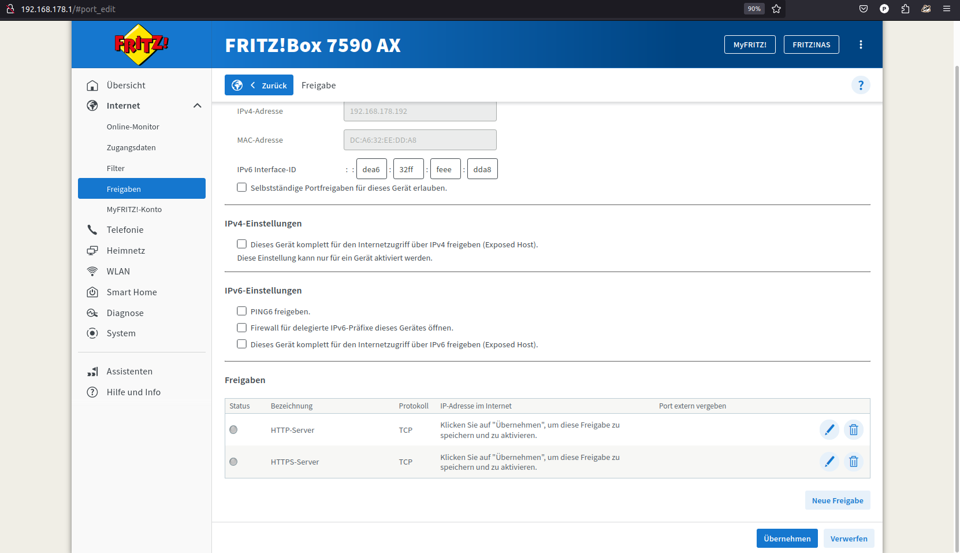Click in first IPv6 Interface-ID field

(x=371, y=169)
